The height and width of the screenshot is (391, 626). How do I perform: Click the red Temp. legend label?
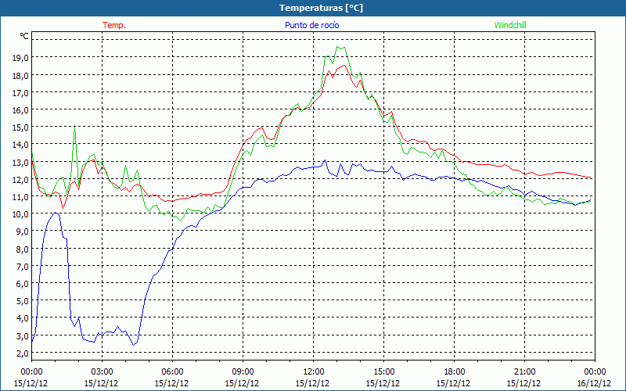(114, 25)
